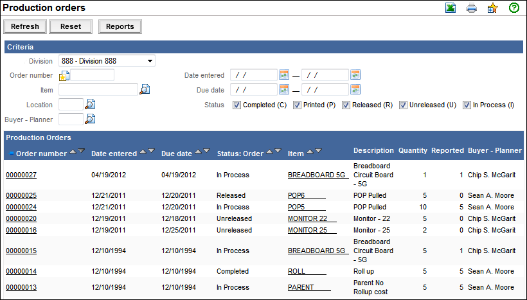
Task: Click the print icon
Action: 472,8
